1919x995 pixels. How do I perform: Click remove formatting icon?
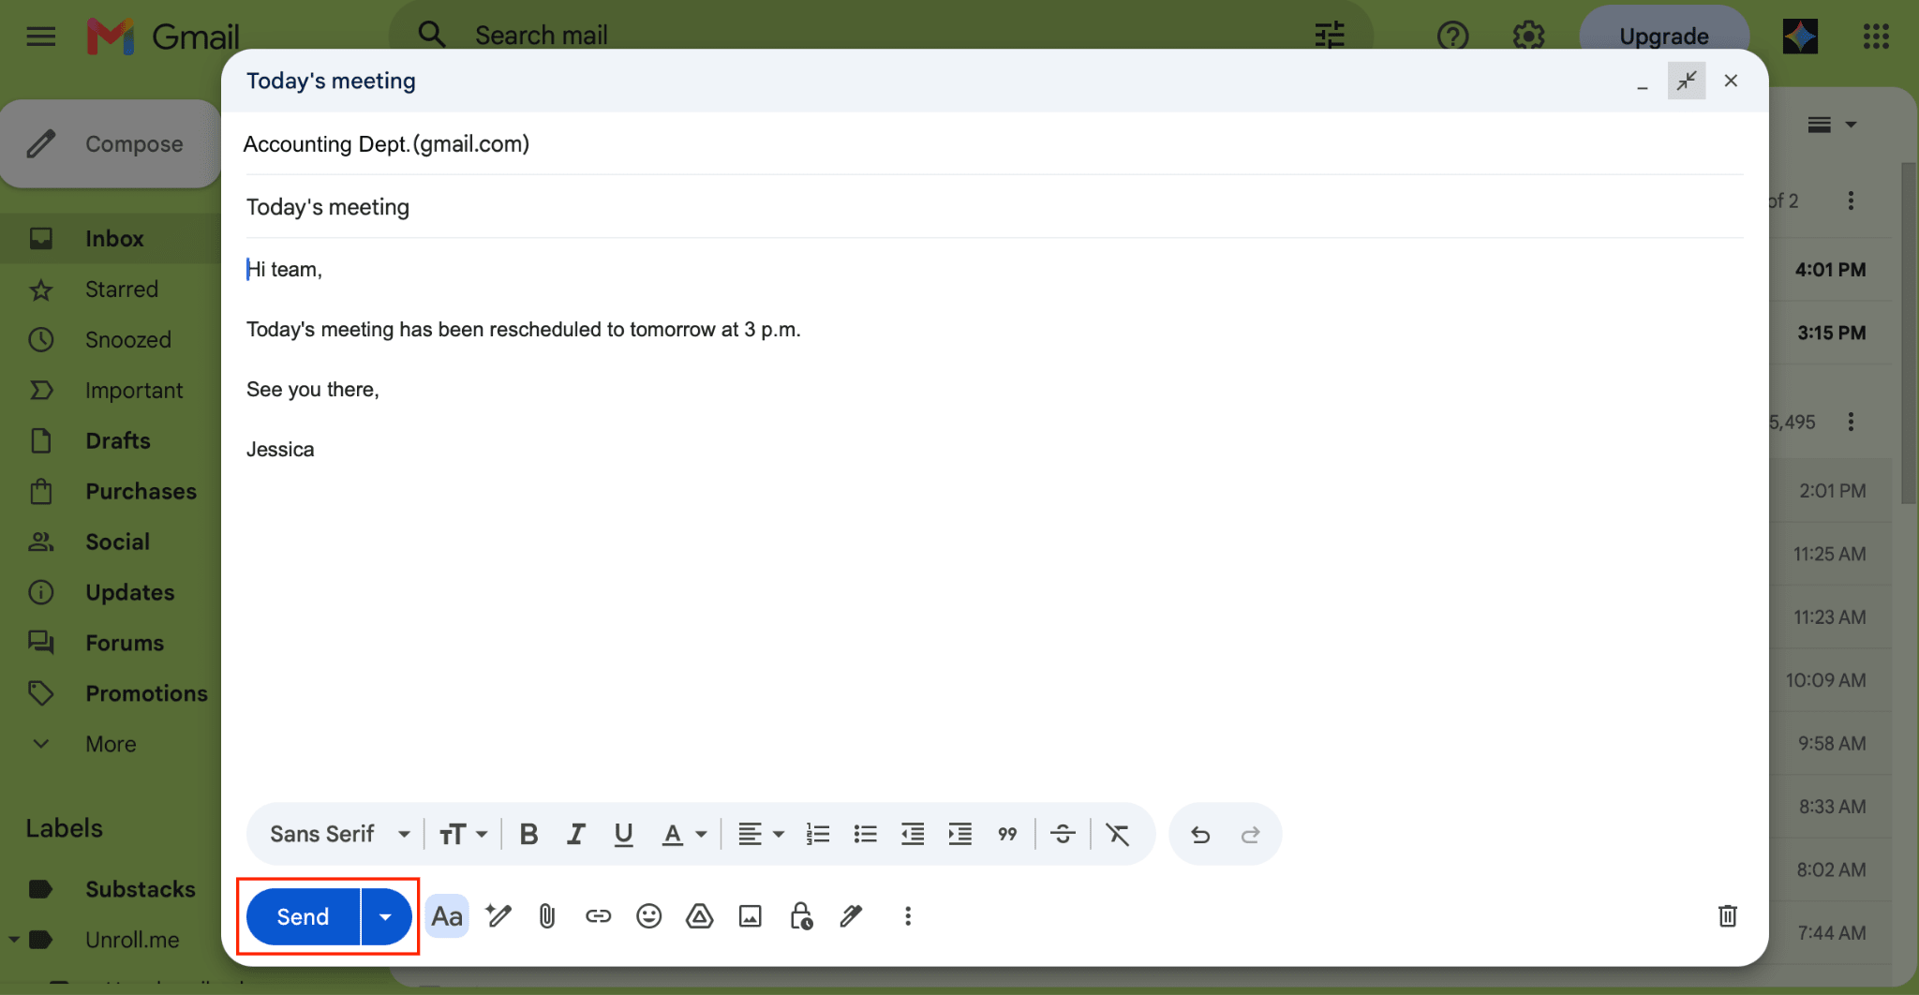tap(1118, 834)
